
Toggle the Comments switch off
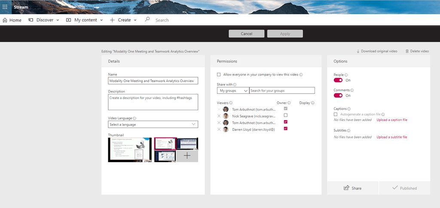click(338, 96)
